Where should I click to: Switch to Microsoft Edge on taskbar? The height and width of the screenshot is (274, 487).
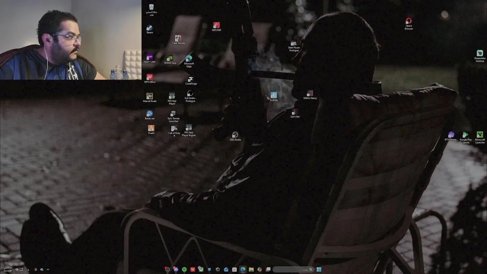tap(243, 269)
